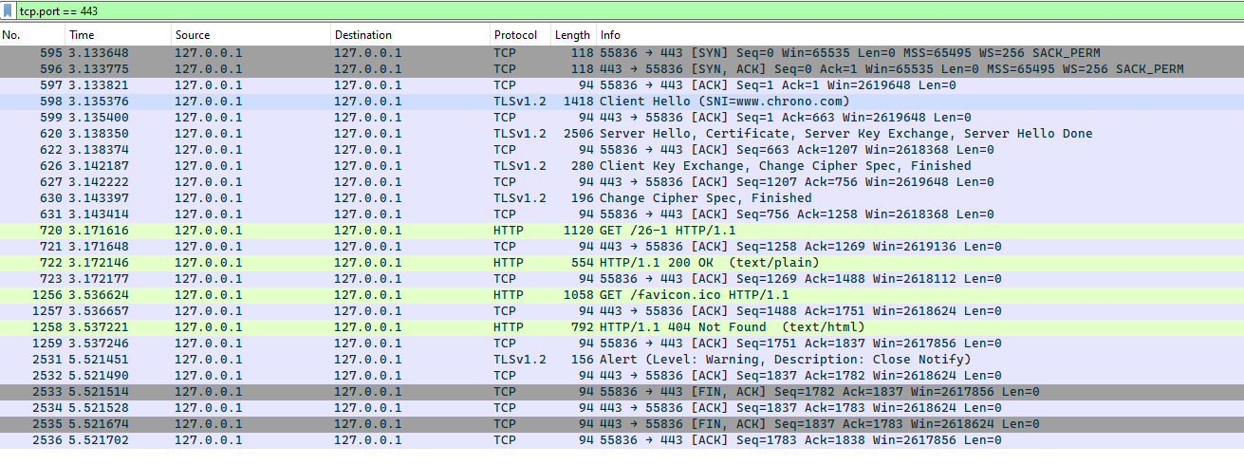The height and width of the screenshot is (465, 1244).
Task: Click TLSv1.2 protocol cell of packet 626
Action: point(520,166)
